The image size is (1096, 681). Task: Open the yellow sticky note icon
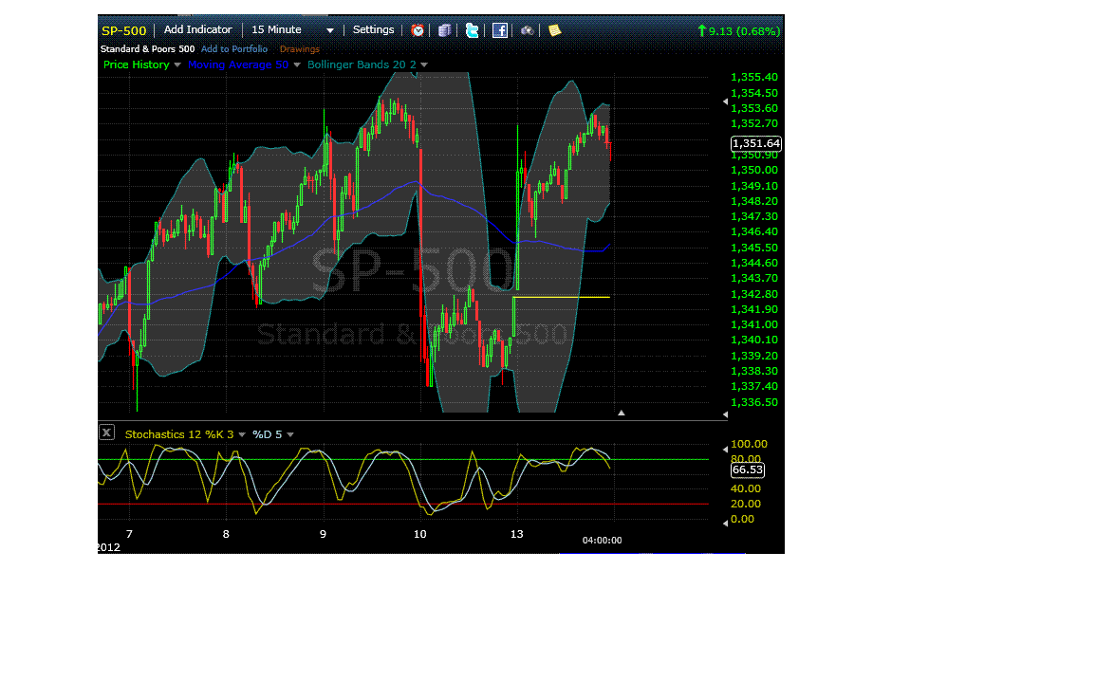tap(554, 30)
